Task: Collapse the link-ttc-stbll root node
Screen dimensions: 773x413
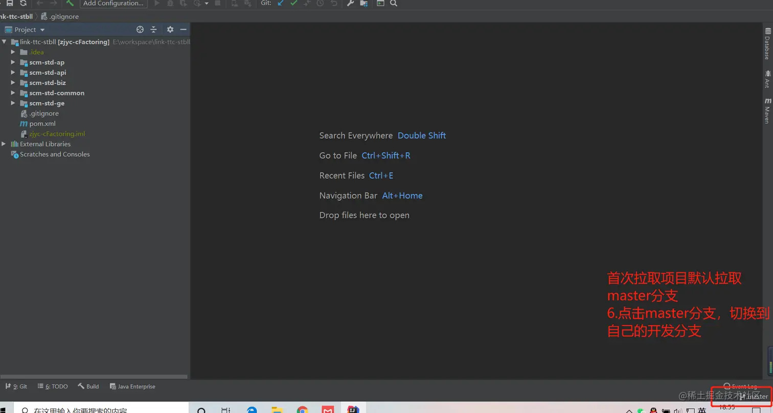Action: click(5, 42)
